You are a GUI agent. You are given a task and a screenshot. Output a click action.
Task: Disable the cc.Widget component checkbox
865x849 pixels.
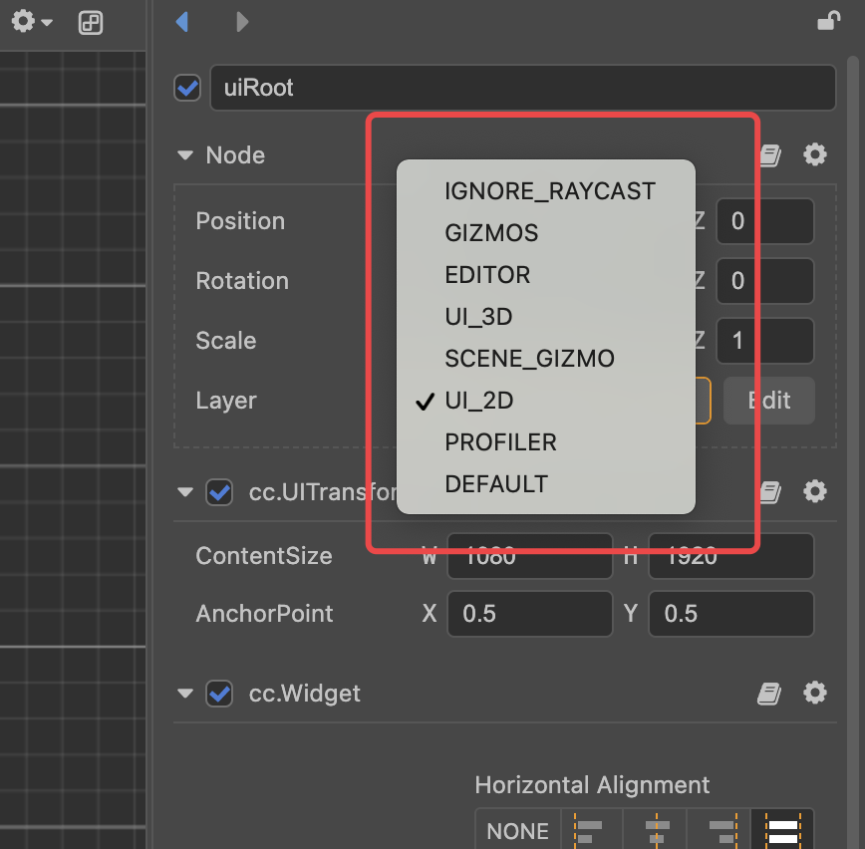[218, 694]
